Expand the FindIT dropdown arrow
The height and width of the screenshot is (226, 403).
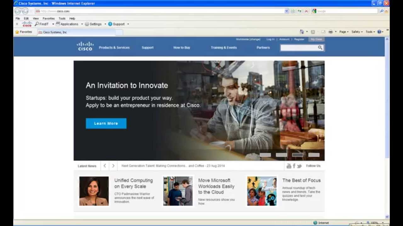coord(53,24)
